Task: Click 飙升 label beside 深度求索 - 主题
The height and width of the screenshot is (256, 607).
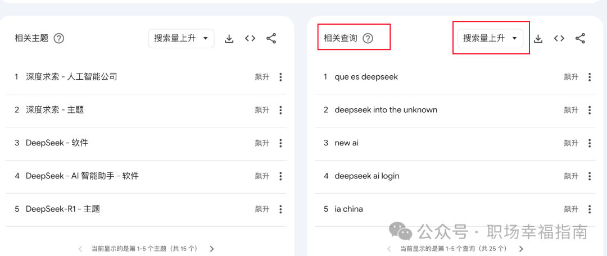Action: (x=262, y=110)
